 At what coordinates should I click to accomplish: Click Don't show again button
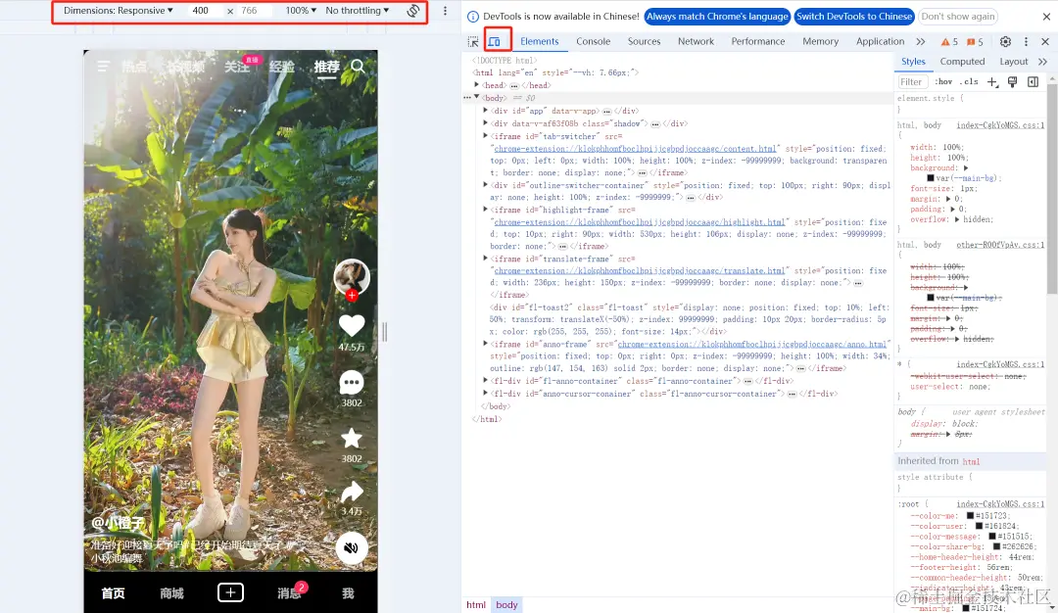pos(958,17)
